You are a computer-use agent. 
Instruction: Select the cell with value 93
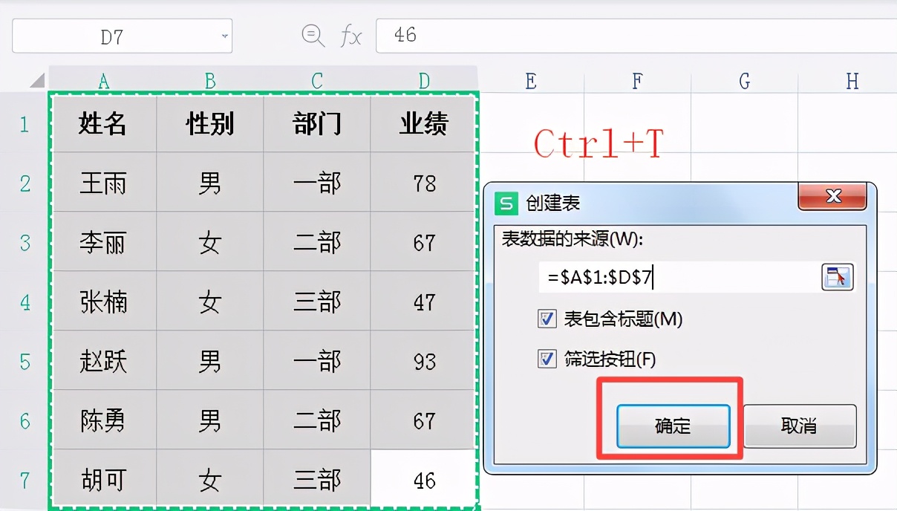pos(423,362)
